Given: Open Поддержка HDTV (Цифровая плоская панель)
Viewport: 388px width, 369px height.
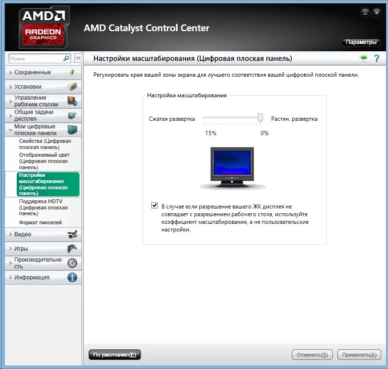Looking at the screenshot, I should click(43, 208).
